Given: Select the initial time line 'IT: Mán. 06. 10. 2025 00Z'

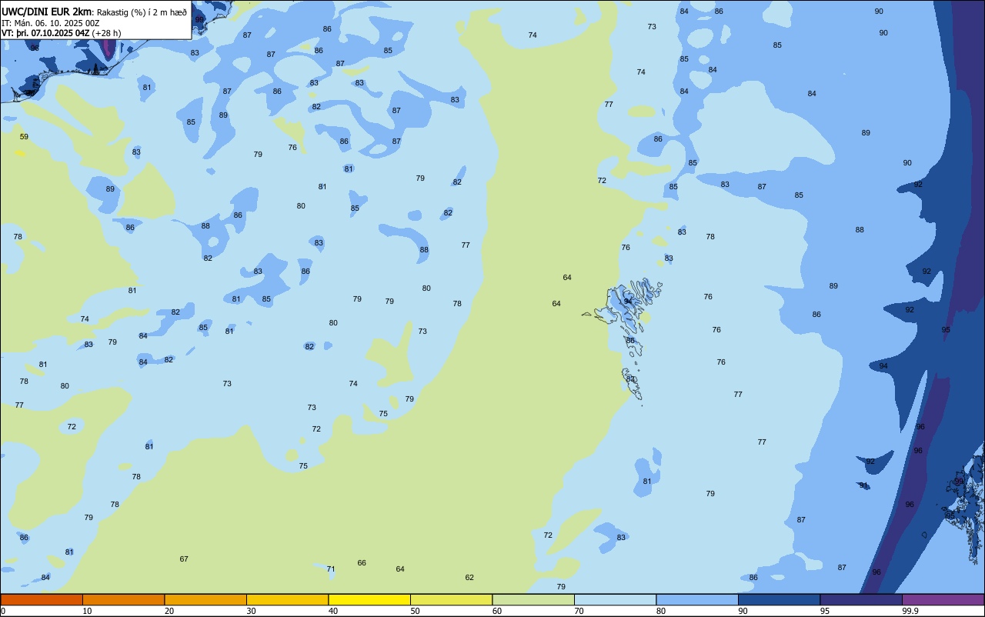Looking at the screenshot, I should pos(50,23).
